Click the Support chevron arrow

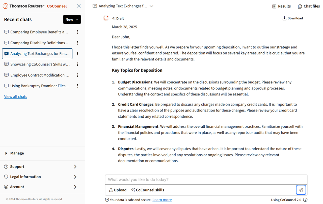coord(75,166)
